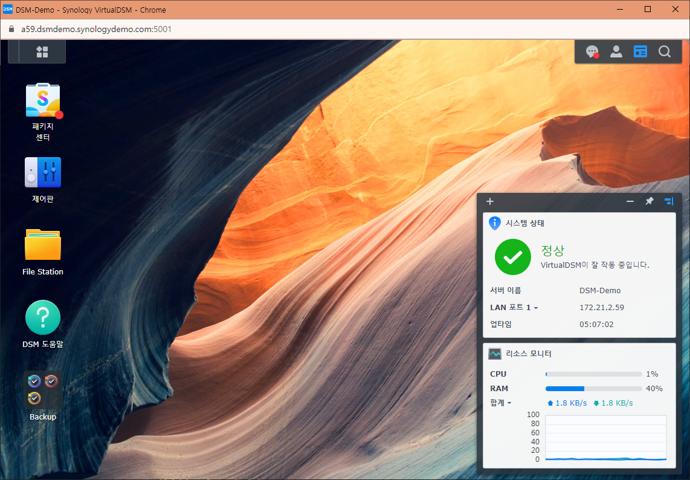Click the DSM favicon in the Chrome title bar

pos(7,9)
